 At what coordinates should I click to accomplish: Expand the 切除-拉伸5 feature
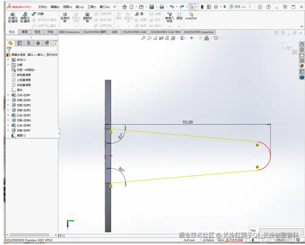click(x=8, y=110)
